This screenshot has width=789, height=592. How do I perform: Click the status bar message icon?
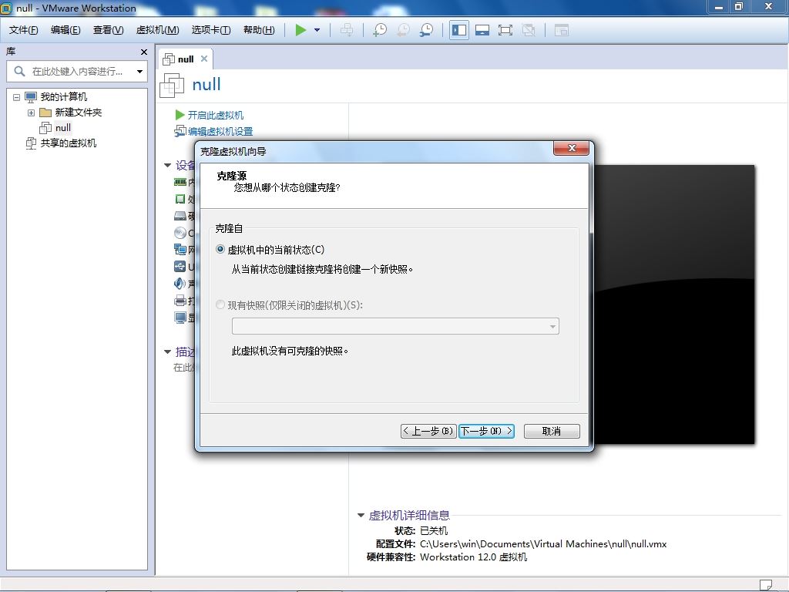coord(765,585)
